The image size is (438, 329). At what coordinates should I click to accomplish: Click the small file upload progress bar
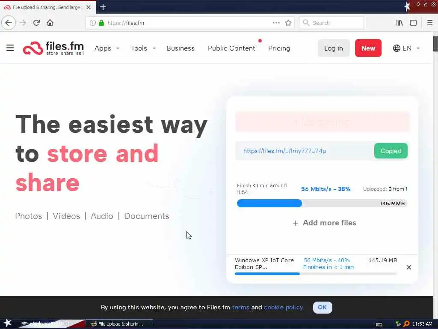click(316, 274)
